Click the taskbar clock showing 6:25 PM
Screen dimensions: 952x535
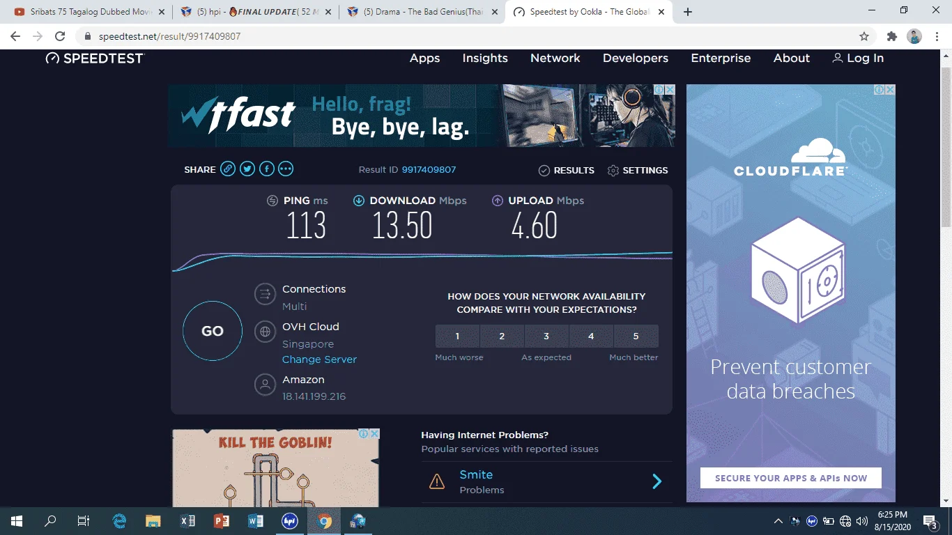(891, 521)
